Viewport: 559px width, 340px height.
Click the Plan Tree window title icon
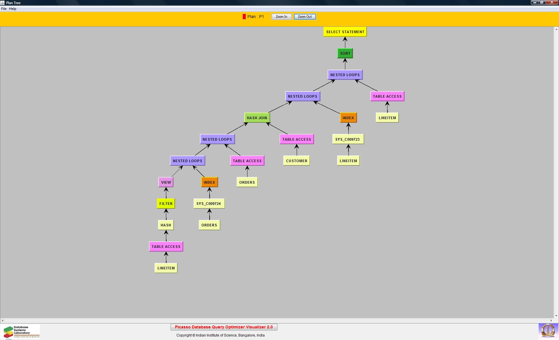[x=3, y=3]
